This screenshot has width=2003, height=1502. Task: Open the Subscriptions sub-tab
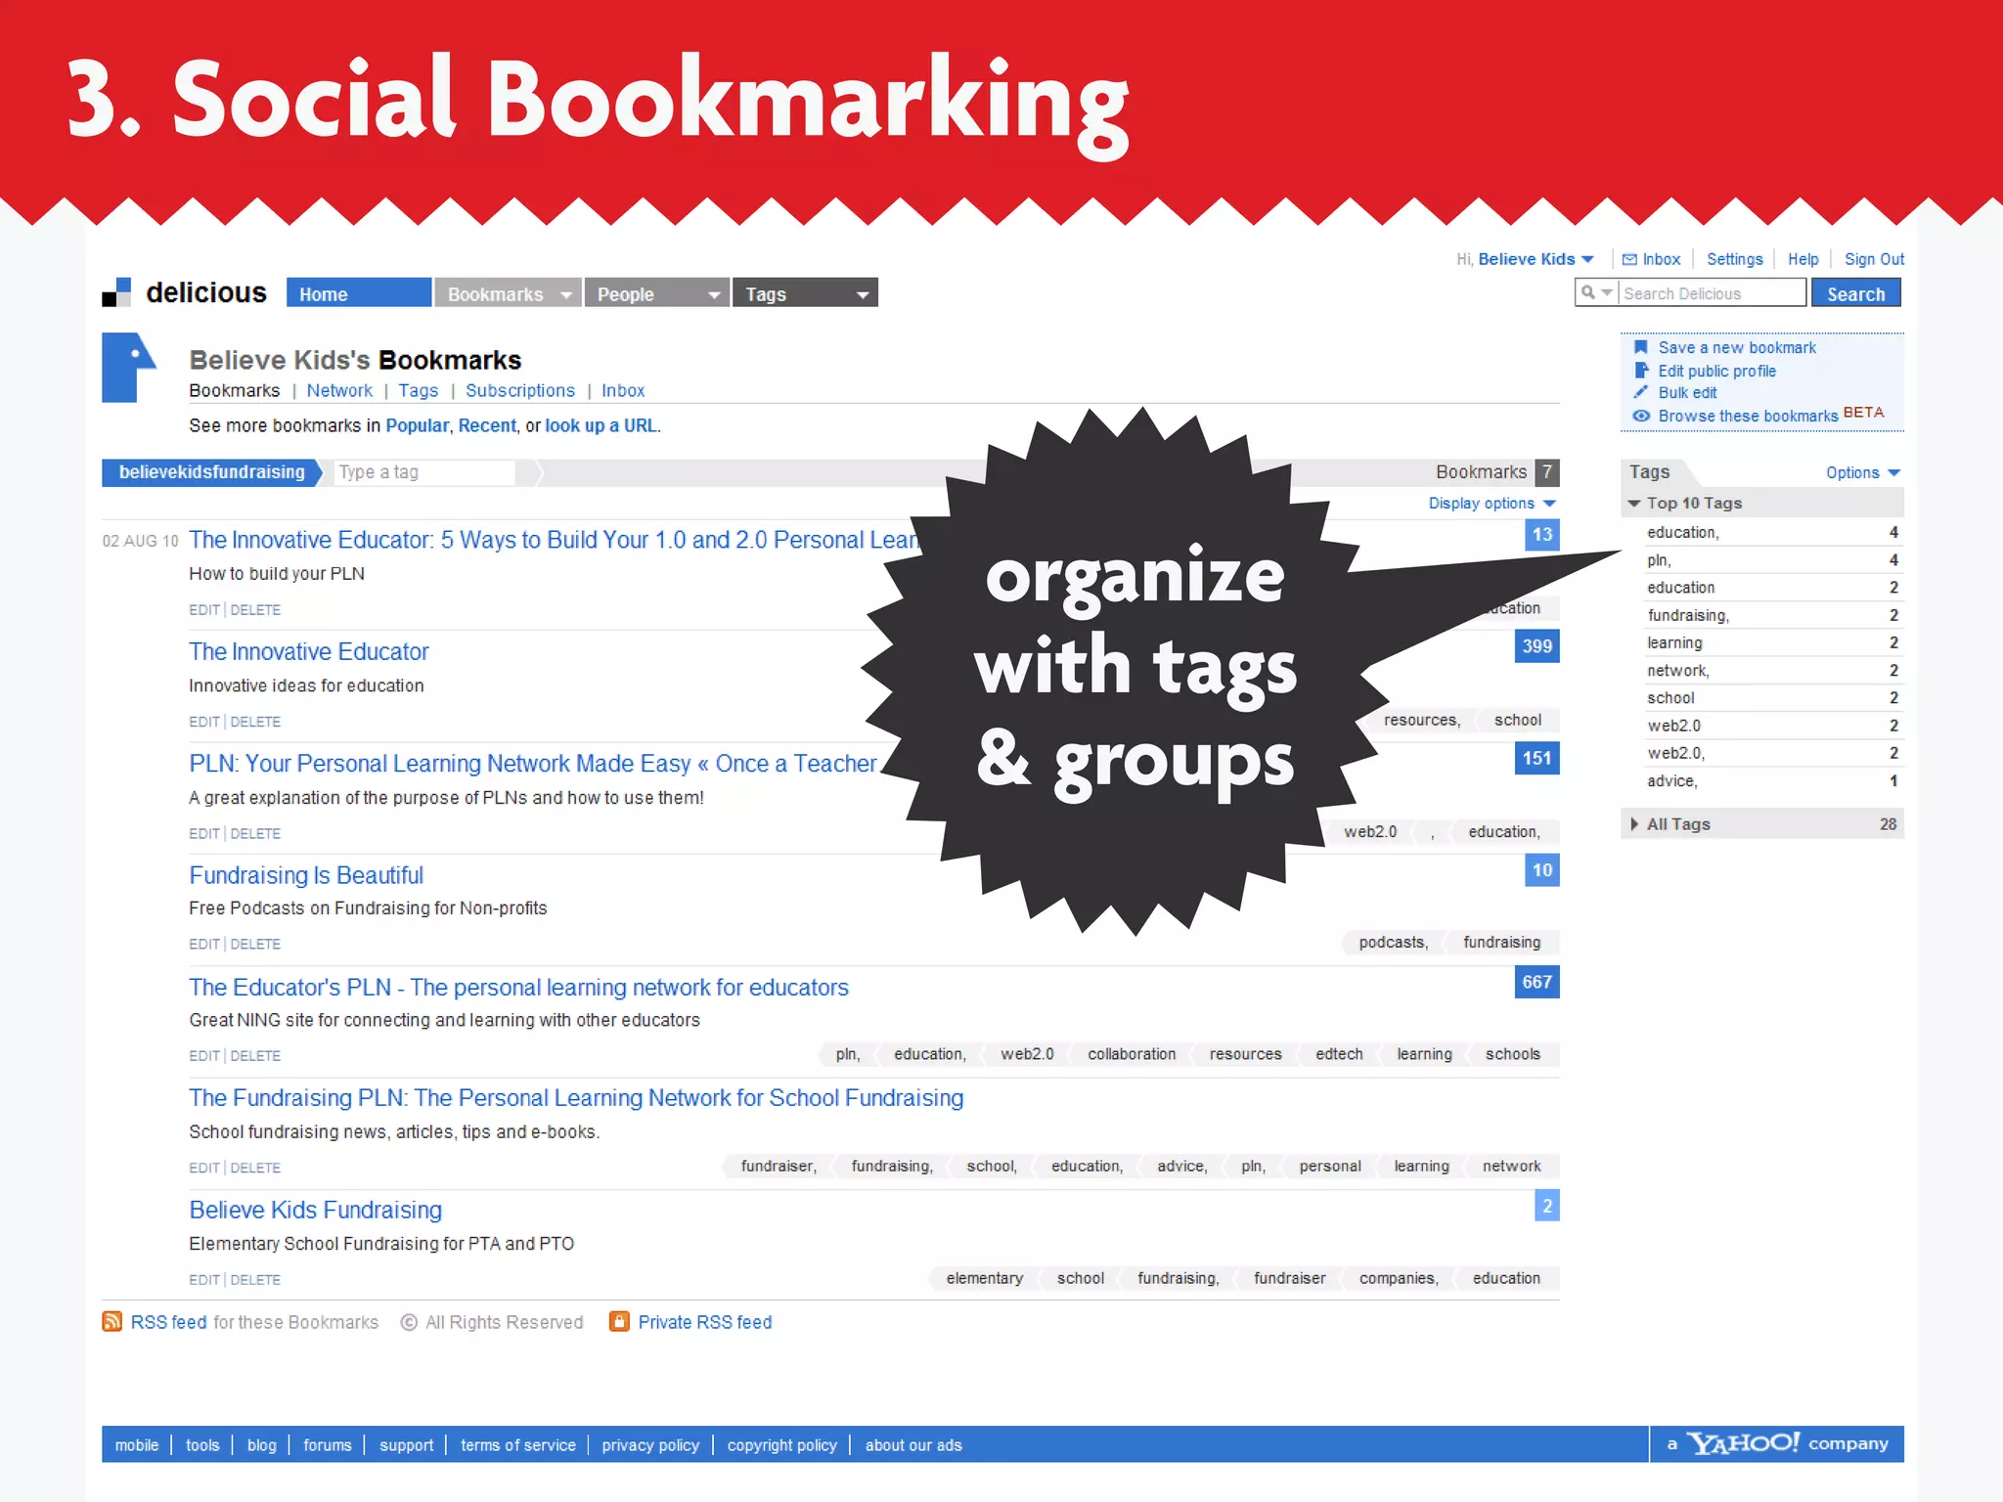click(520, 390)
